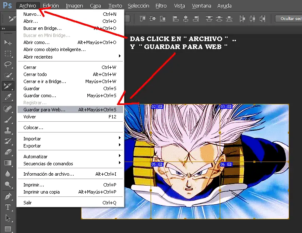Screen dimensions: 302x233
Task: Select the Blur tool droplet icon
Action: coord(8,174)
